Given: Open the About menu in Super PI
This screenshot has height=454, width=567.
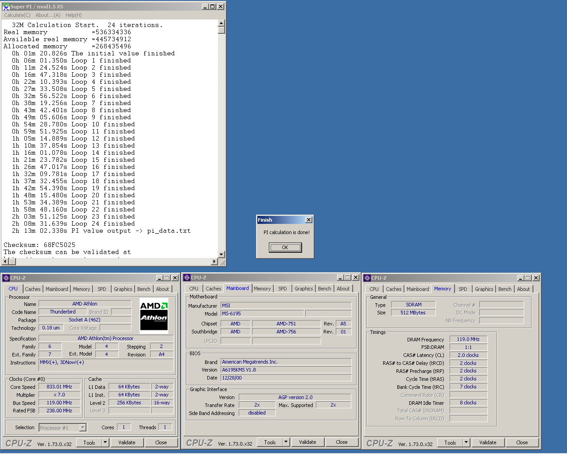Looking at the screenshot, I should pyautogui.click(x=48, y=15).
